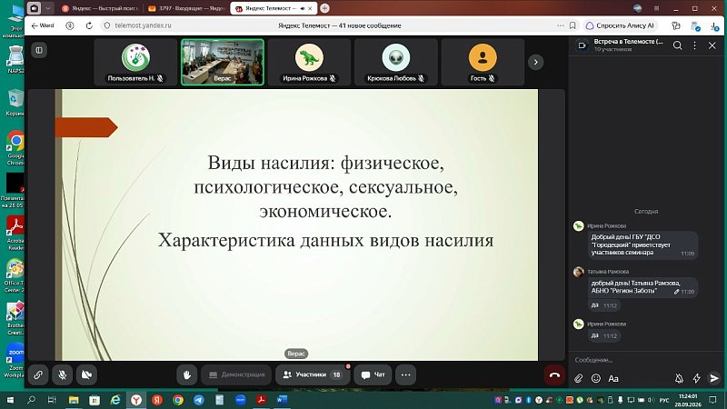Open the browser hamburger menu
Viewport: 727px width, 409px height.
tap(656, 8)
